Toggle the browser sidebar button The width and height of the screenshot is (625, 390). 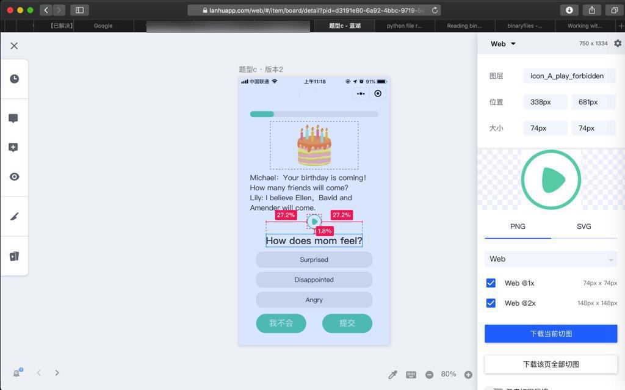(79, 10)
